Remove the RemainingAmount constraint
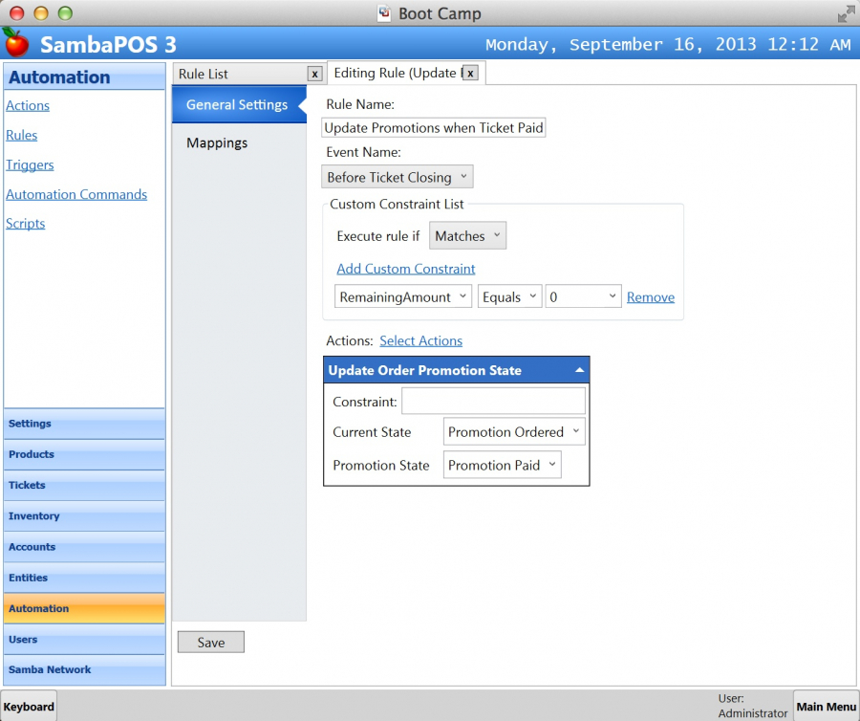Screen dimensions: 860x721 click(x=650, y=297)
